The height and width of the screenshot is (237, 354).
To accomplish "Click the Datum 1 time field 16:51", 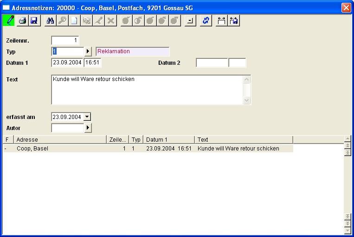I will tap(93, 62).
